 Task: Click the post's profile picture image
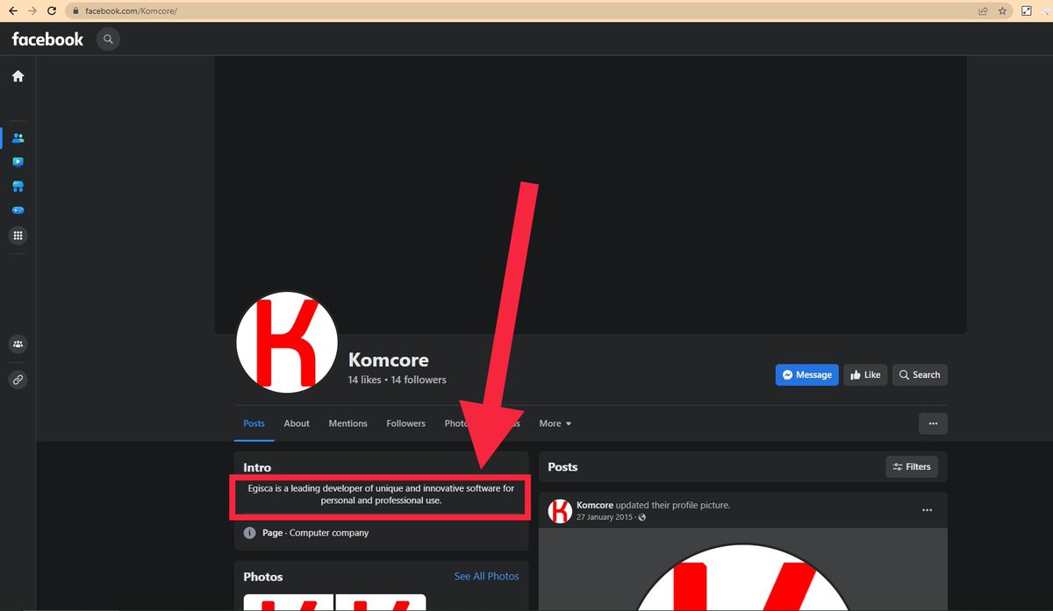click(x=742, y=570)
